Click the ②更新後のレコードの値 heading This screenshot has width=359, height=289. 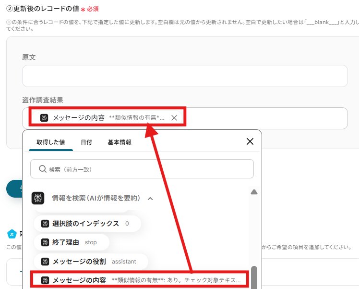[43, 9]
